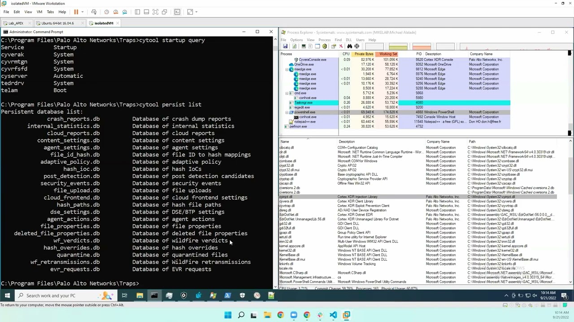The image size is (574, 322).
Task: Select OneDrive.exe process row
Action: point(395,64)
